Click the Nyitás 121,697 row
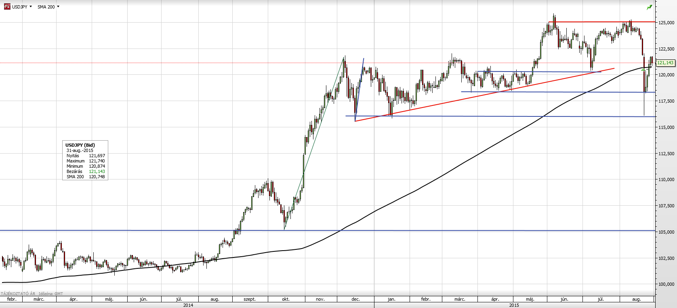The width and height of the screenshot is (677, 308). [86, 156]
